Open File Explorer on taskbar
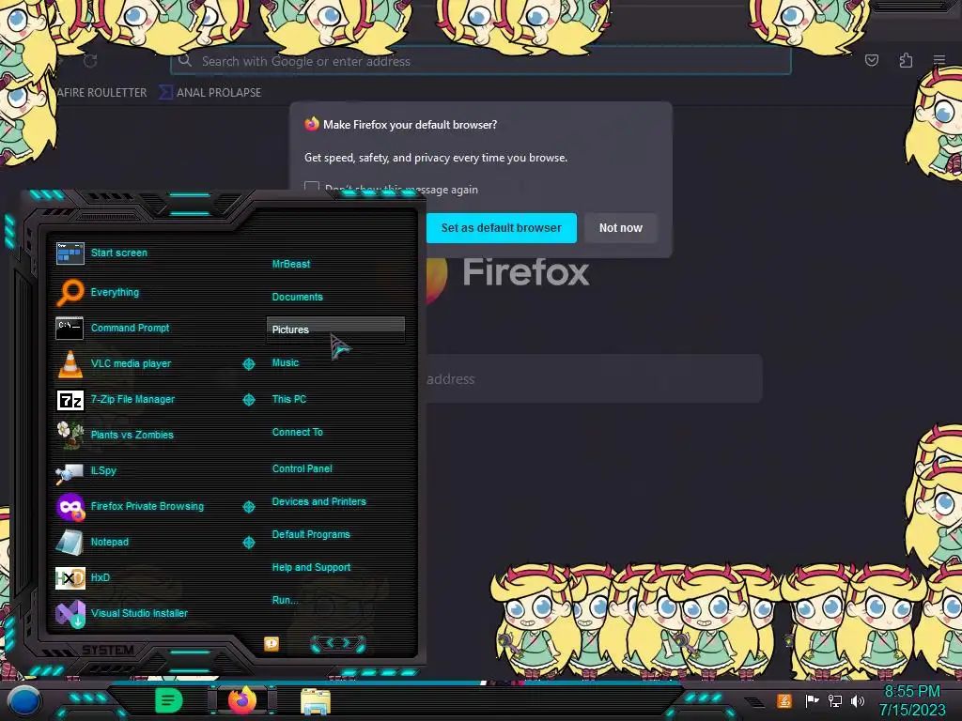Image resolution: width=962 pixels, height=721 pixels. click(x=316, y=701)
